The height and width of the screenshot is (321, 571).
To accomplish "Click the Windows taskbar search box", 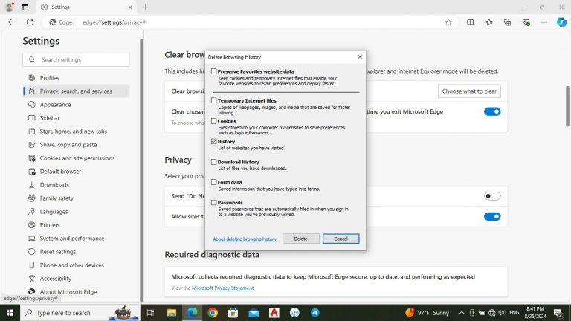I will click(80, 313).
